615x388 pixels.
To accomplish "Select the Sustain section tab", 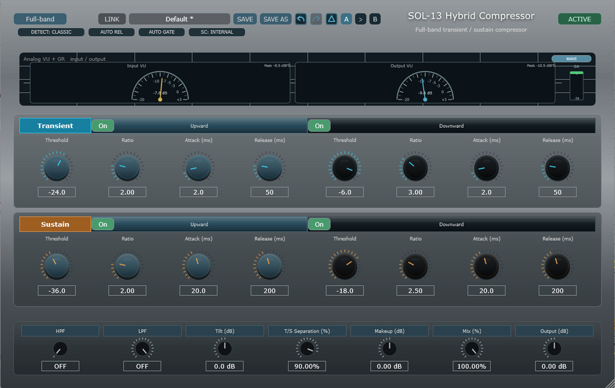I will click(55, 224).
